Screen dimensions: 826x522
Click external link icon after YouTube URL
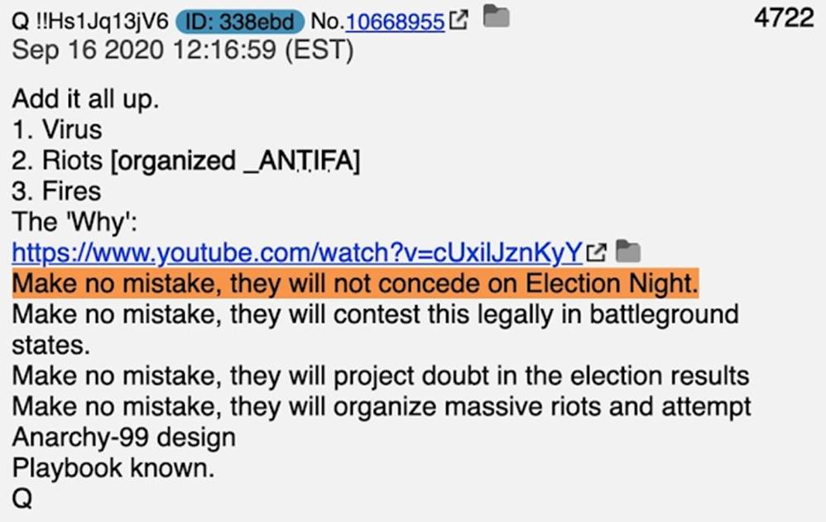click(x=596, y=252)
